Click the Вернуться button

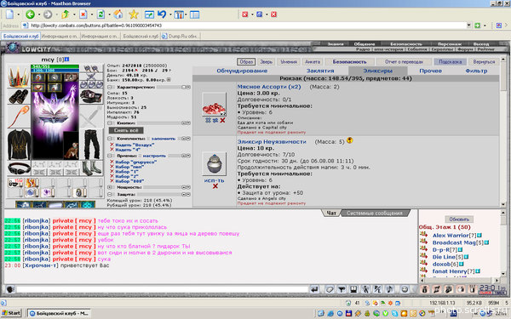pos(484,61)
